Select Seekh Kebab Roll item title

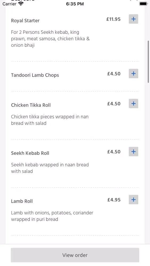point(30,153)
